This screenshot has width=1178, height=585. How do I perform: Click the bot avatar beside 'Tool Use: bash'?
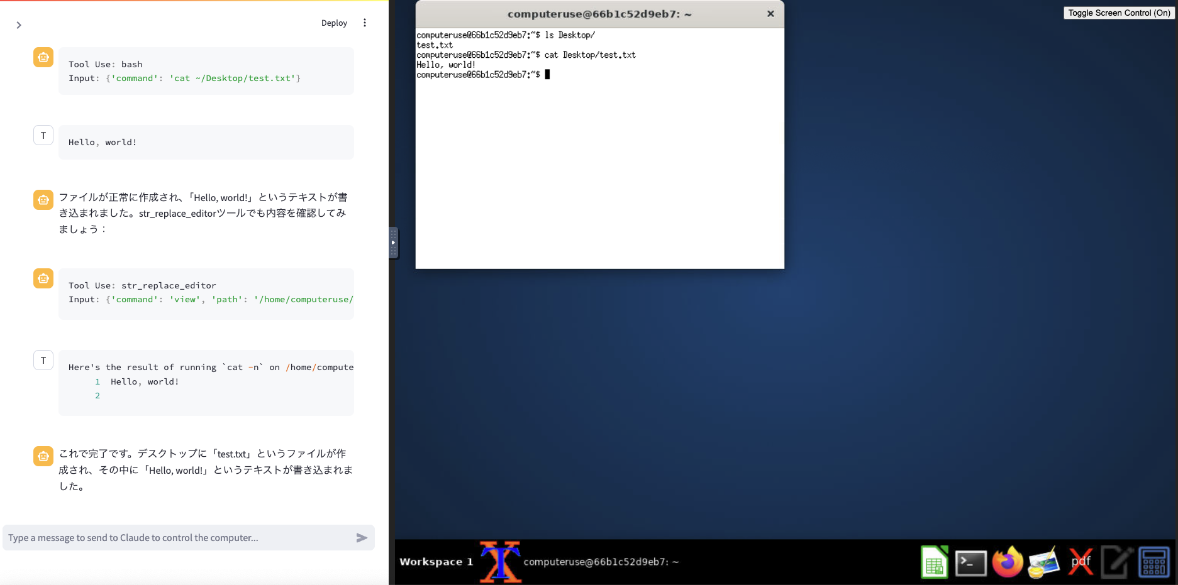(x=43, y=57)
